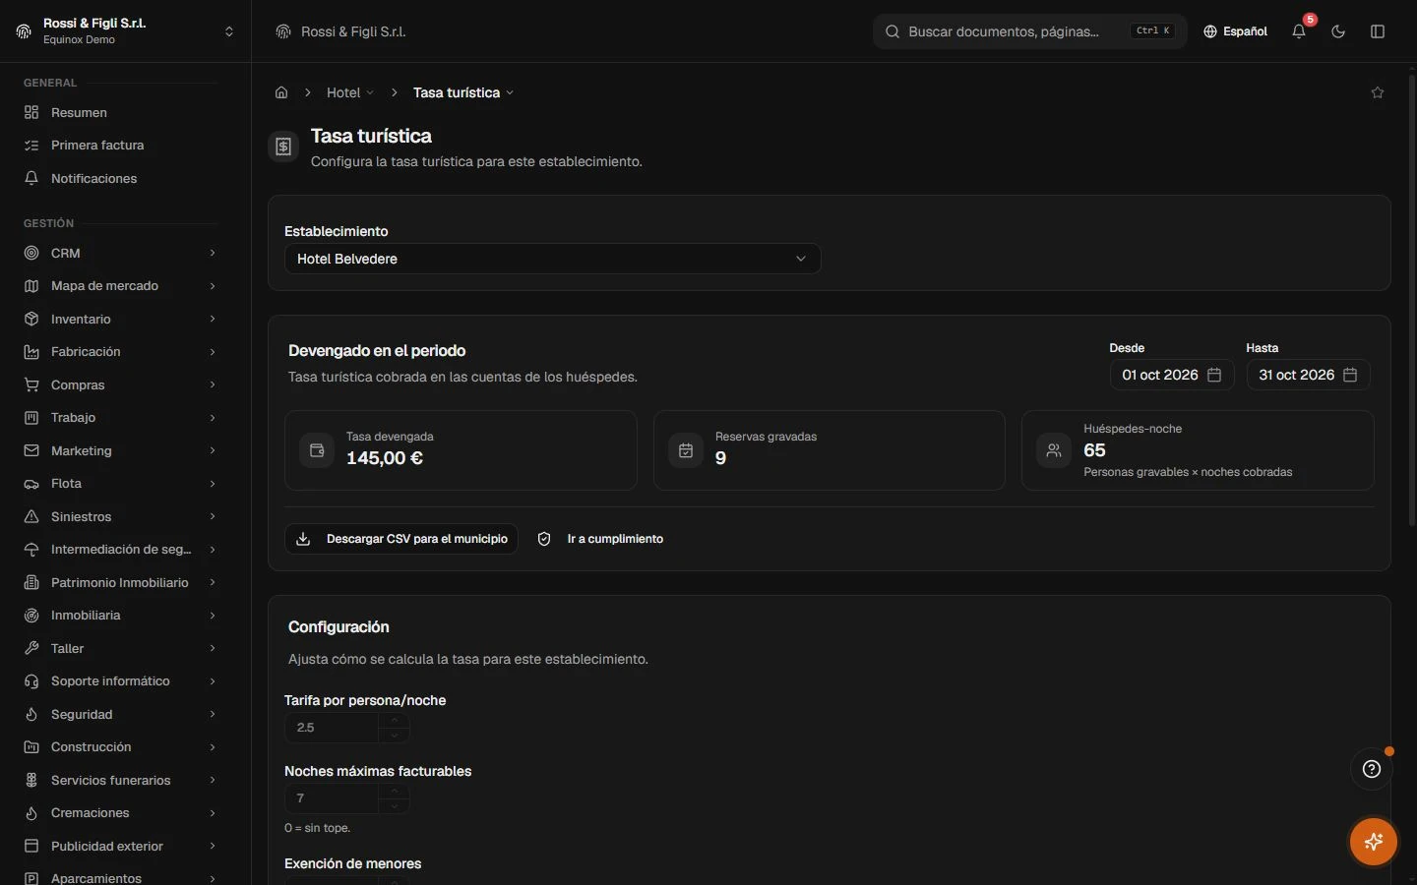Click the Huéspedes-noche people icon
Image resolution: width=1417 pixels, height=885 pixels.
[x=1054, y=450]
